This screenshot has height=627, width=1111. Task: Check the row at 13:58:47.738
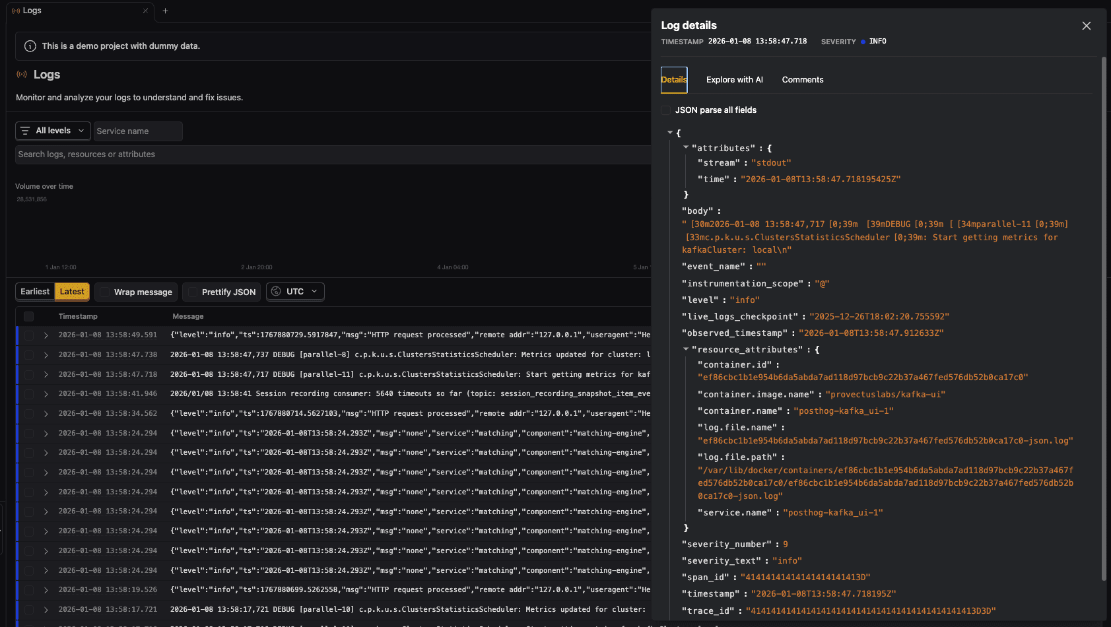28,355
